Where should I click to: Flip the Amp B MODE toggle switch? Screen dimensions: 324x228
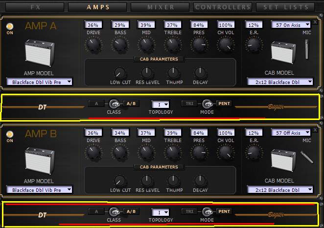pyautogui.click(x=207, y=211)
